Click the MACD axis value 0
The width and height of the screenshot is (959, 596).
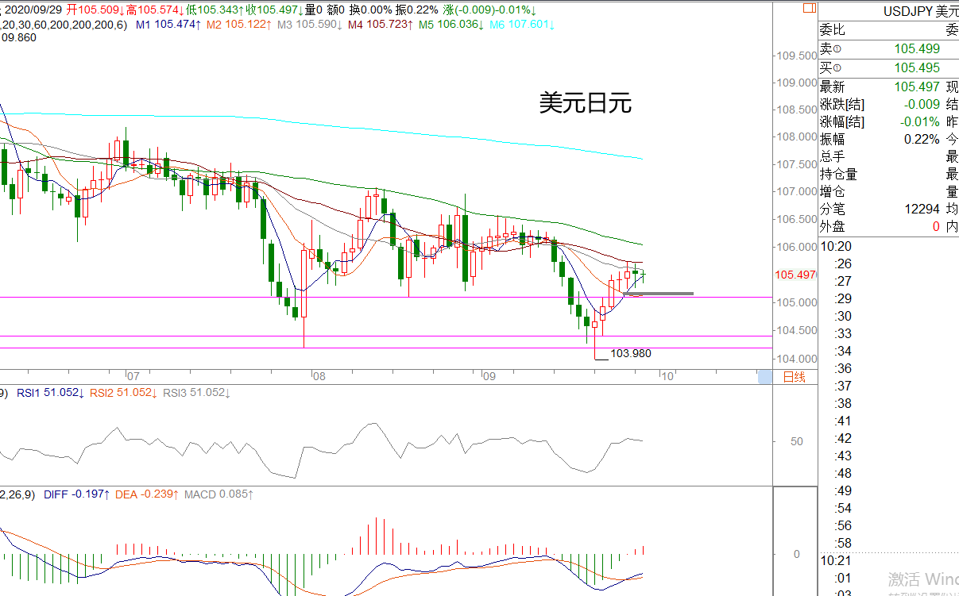[x=796, y=554]
